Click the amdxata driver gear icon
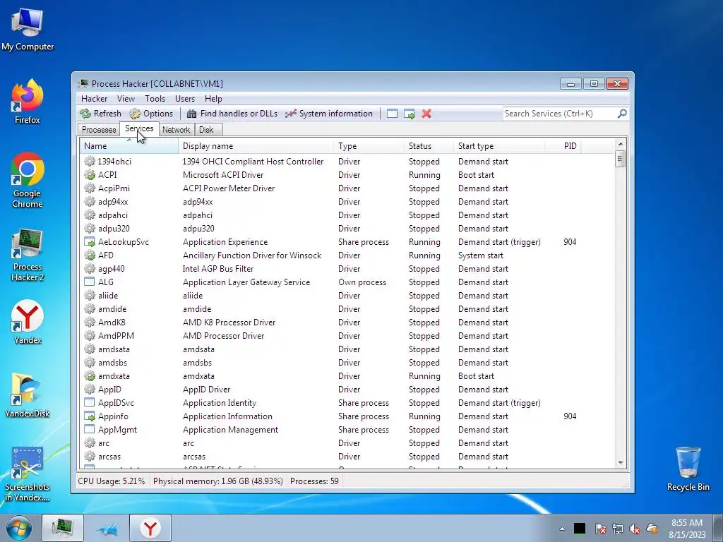The width and height of the screenshot is (723, 542). [x=90, y=376]
